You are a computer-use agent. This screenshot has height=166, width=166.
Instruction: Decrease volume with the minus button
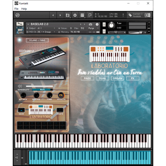coord(129,32)
